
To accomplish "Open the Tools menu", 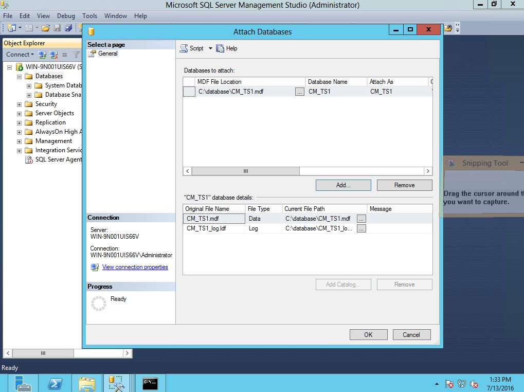I will point(89,16).
